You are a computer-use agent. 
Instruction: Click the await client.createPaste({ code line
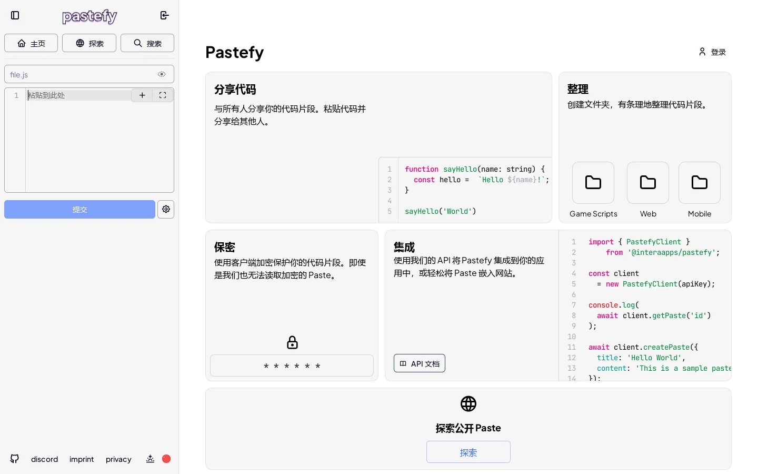(x=643, y=347)
